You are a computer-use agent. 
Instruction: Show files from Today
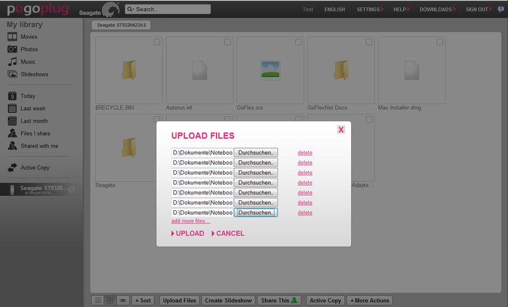[x=27, y=96]
